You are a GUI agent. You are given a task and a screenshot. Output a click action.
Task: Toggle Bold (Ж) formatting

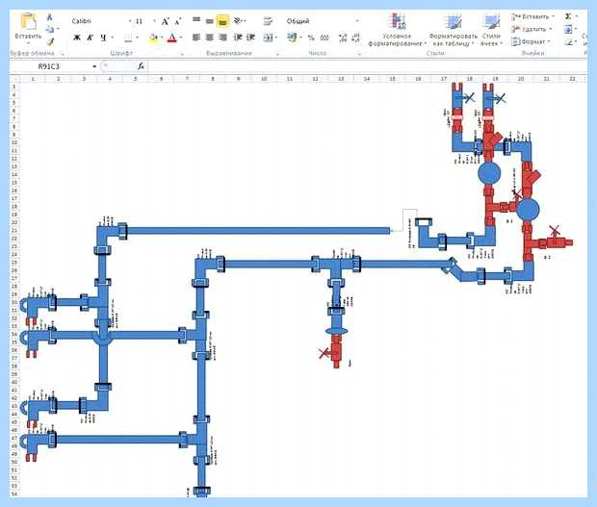point(77,38)
